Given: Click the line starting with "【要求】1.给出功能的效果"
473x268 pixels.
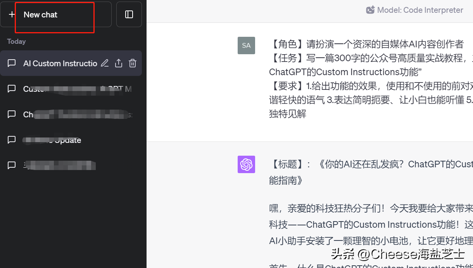Looking at the screenshot, I should pyautogui.click(x=371, y=86).
